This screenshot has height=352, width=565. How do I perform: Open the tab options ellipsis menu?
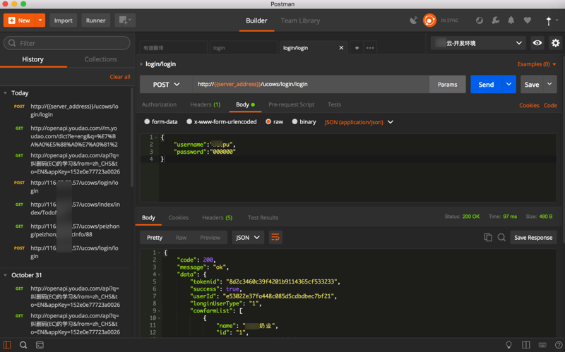(x=370, y=47)
